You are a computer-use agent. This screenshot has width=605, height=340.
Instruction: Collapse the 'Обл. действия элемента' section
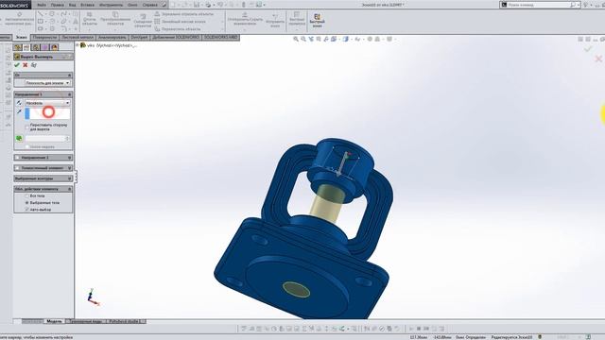click(x=43, y=189)
